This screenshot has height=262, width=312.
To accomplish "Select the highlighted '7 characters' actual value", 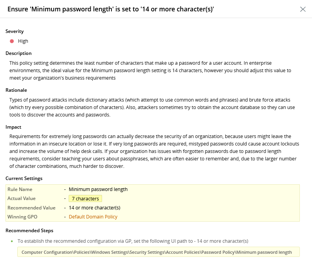I will coord(85,199).
